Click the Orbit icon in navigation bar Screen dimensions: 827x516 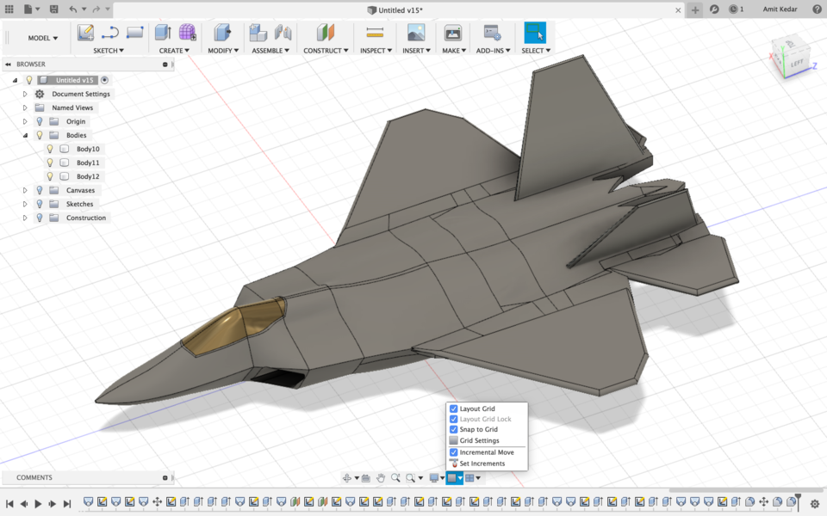click(x=348, y=477)
